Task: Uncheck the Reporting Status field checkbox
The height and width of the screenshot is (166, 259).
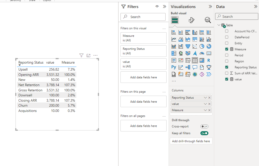Action: (x=227, y=67)
